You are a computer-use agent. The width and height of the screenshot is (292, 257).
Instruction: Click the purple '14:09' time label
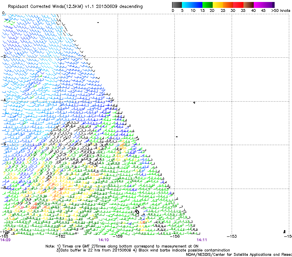(x=6, y=240)
